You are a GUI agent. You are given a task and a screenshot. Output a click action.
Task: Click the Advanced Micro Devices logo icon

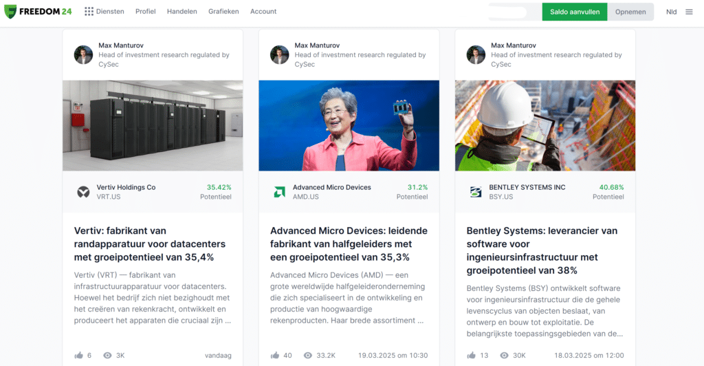(279, 192)
